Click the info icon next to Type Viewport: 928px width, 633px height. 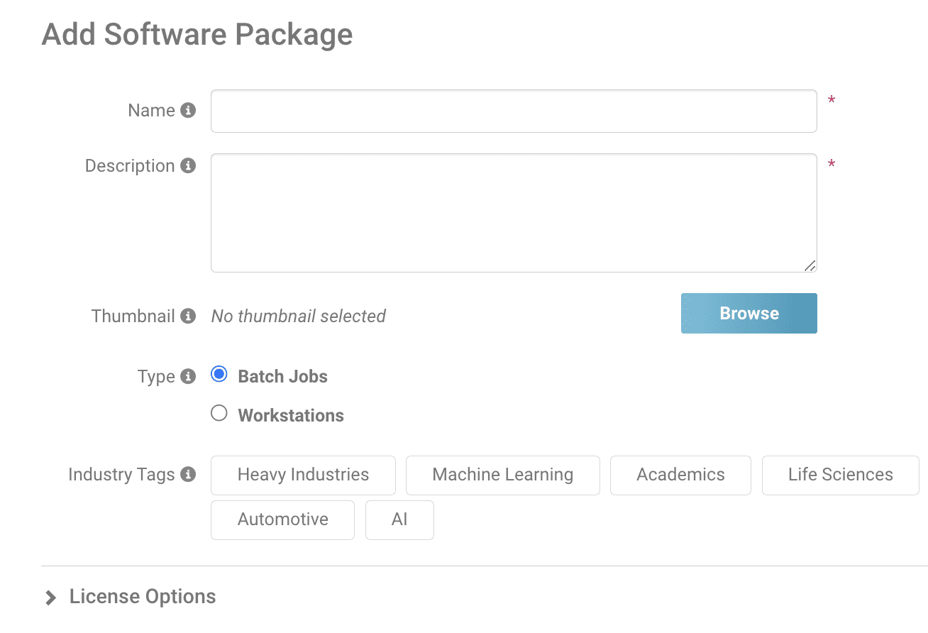[188, 376]
